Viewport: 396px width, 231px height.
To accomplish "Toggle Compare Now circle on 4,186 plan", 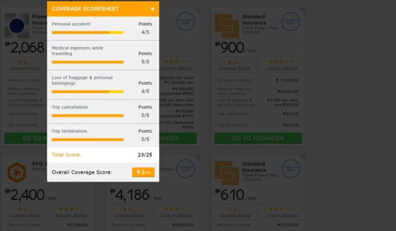I will tap(186, 169).
